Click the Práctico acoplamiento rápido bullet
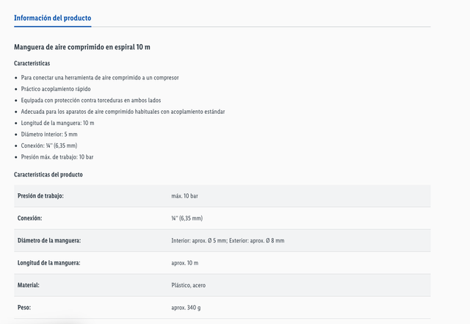The height and width of the screenshot is (324, 470). [58, 89]
